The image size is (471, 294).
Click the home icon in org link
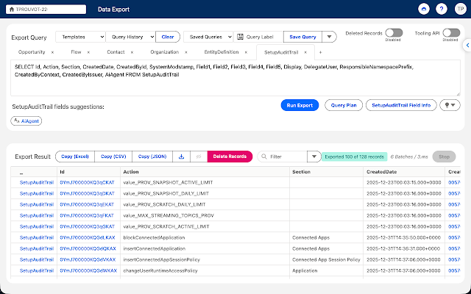(12, 10)
